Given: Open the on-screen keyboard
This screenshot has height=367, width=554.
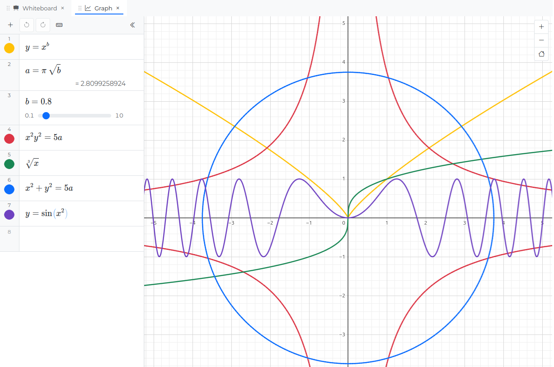Looking at the screenshot, I should 59,25.
